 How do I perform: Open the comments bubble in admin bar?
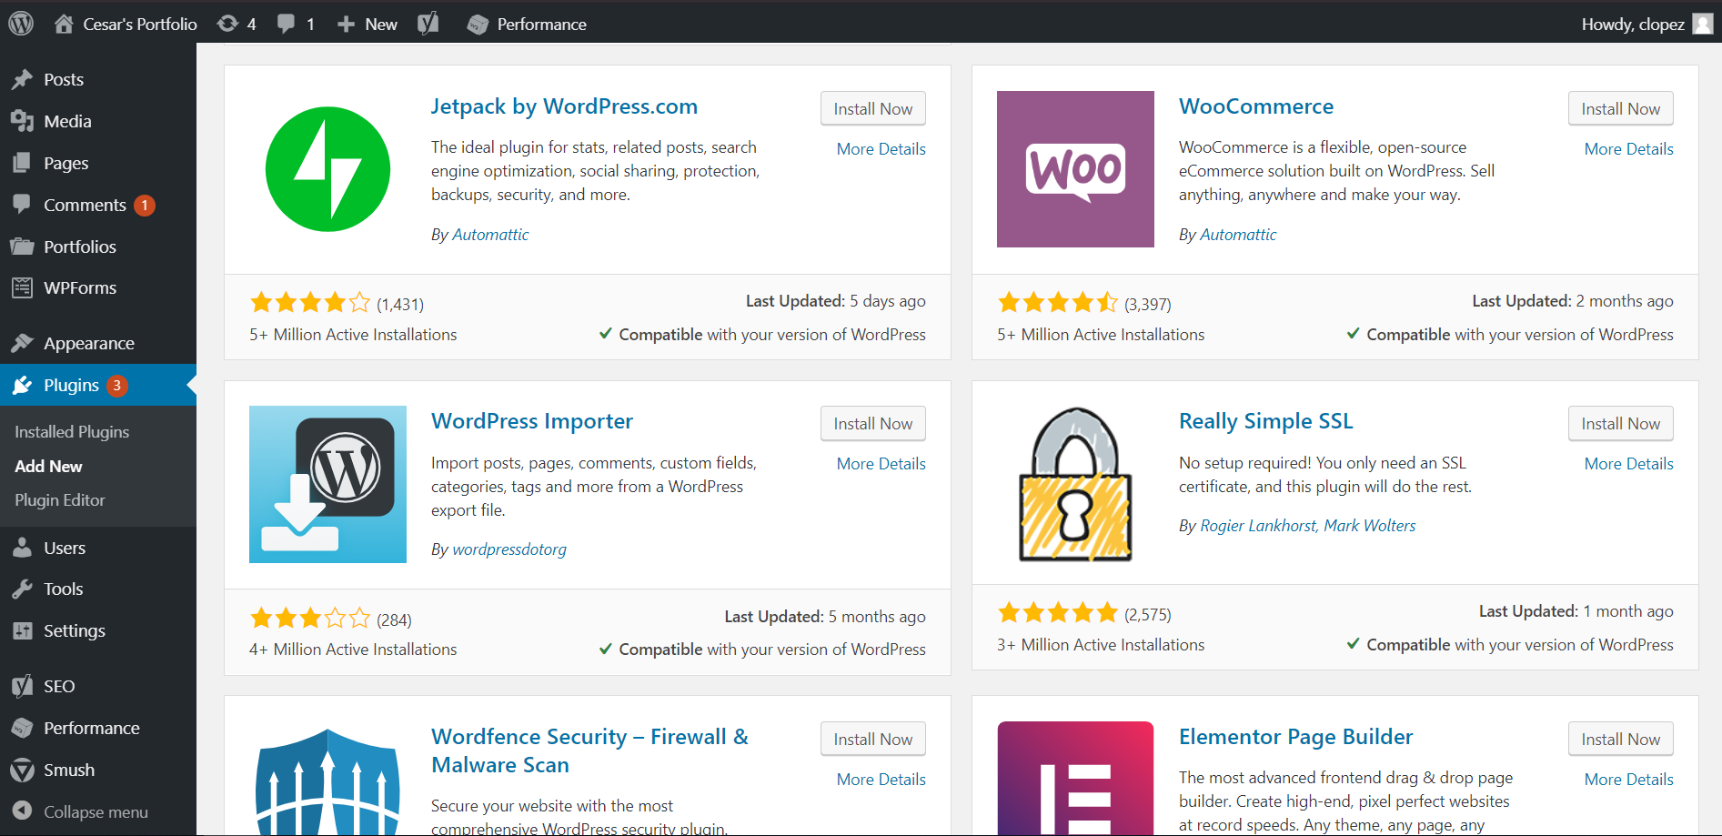pos(296,24)
